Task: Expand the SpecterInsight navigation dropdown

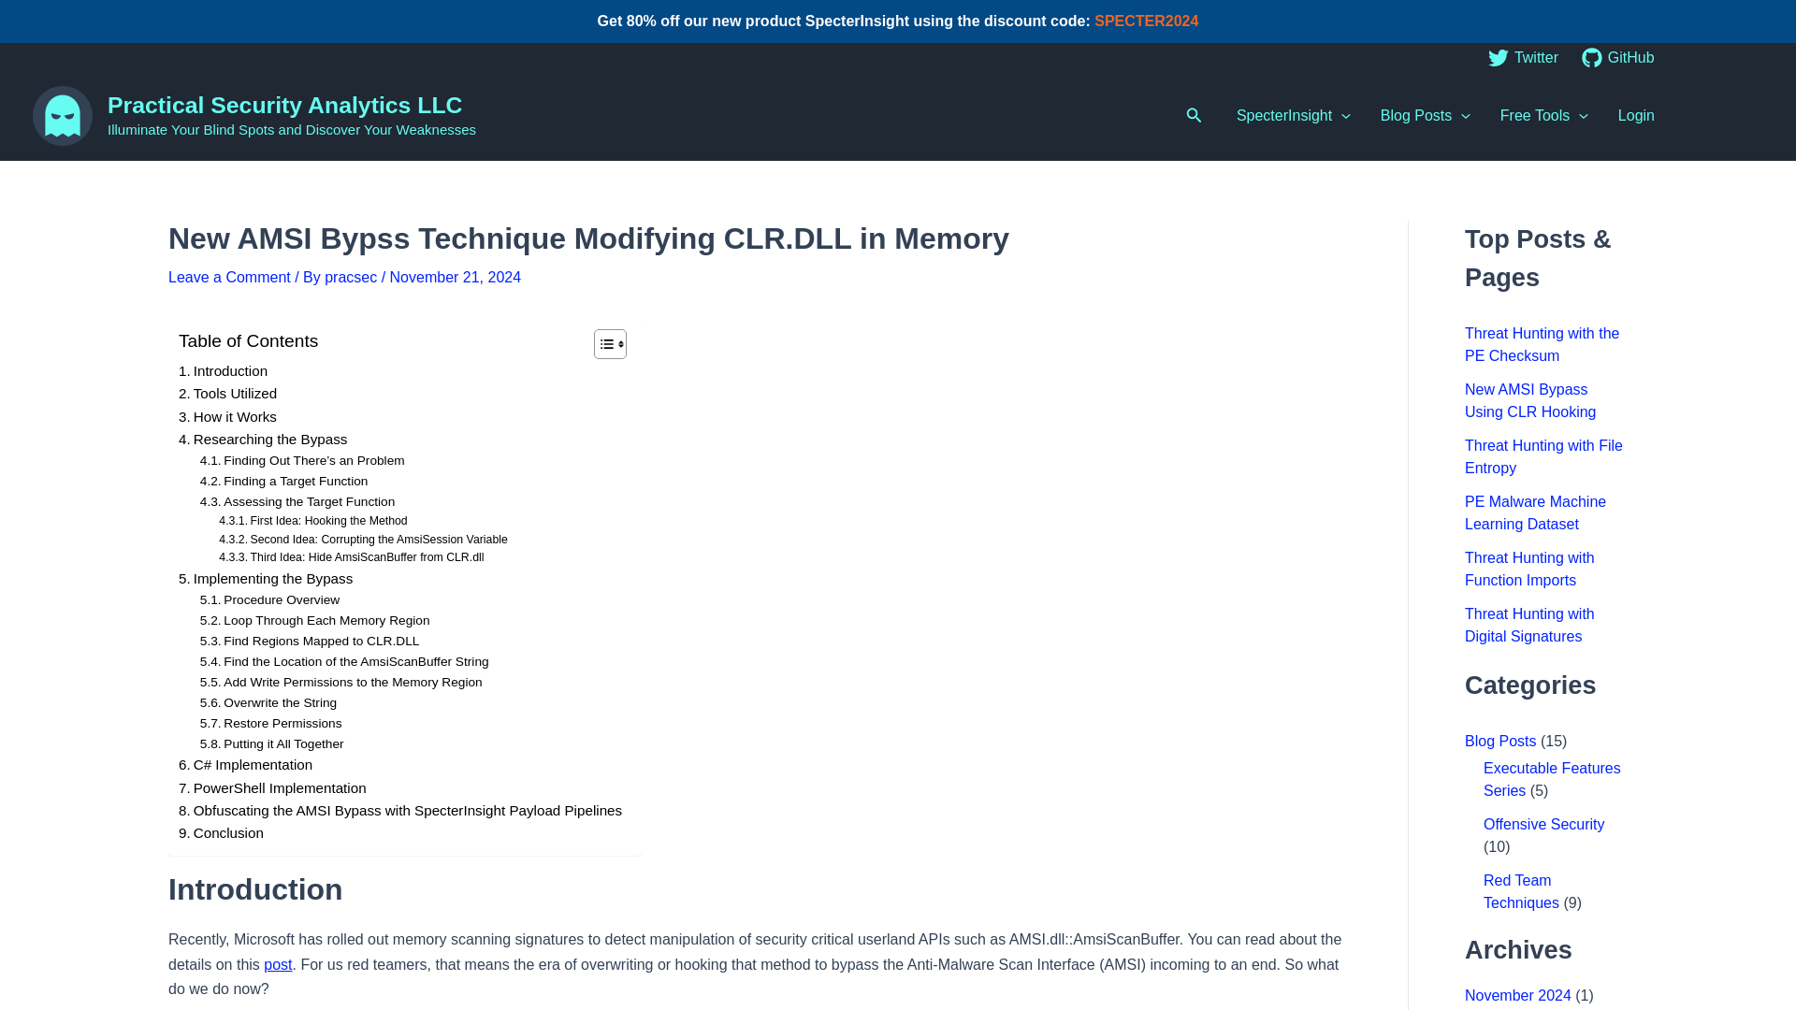Action: coord(1293,116)
